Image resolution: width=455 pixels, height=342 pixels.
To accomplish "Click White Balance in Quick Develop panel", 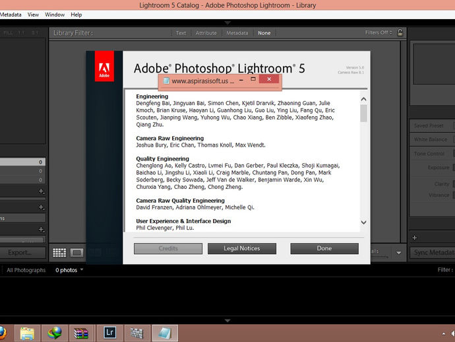I will (x=431, y=139).
